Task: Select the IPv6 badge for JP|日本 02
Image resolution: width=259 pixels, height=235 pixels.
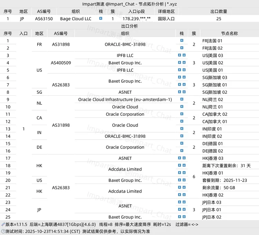Action: point(184,217)
